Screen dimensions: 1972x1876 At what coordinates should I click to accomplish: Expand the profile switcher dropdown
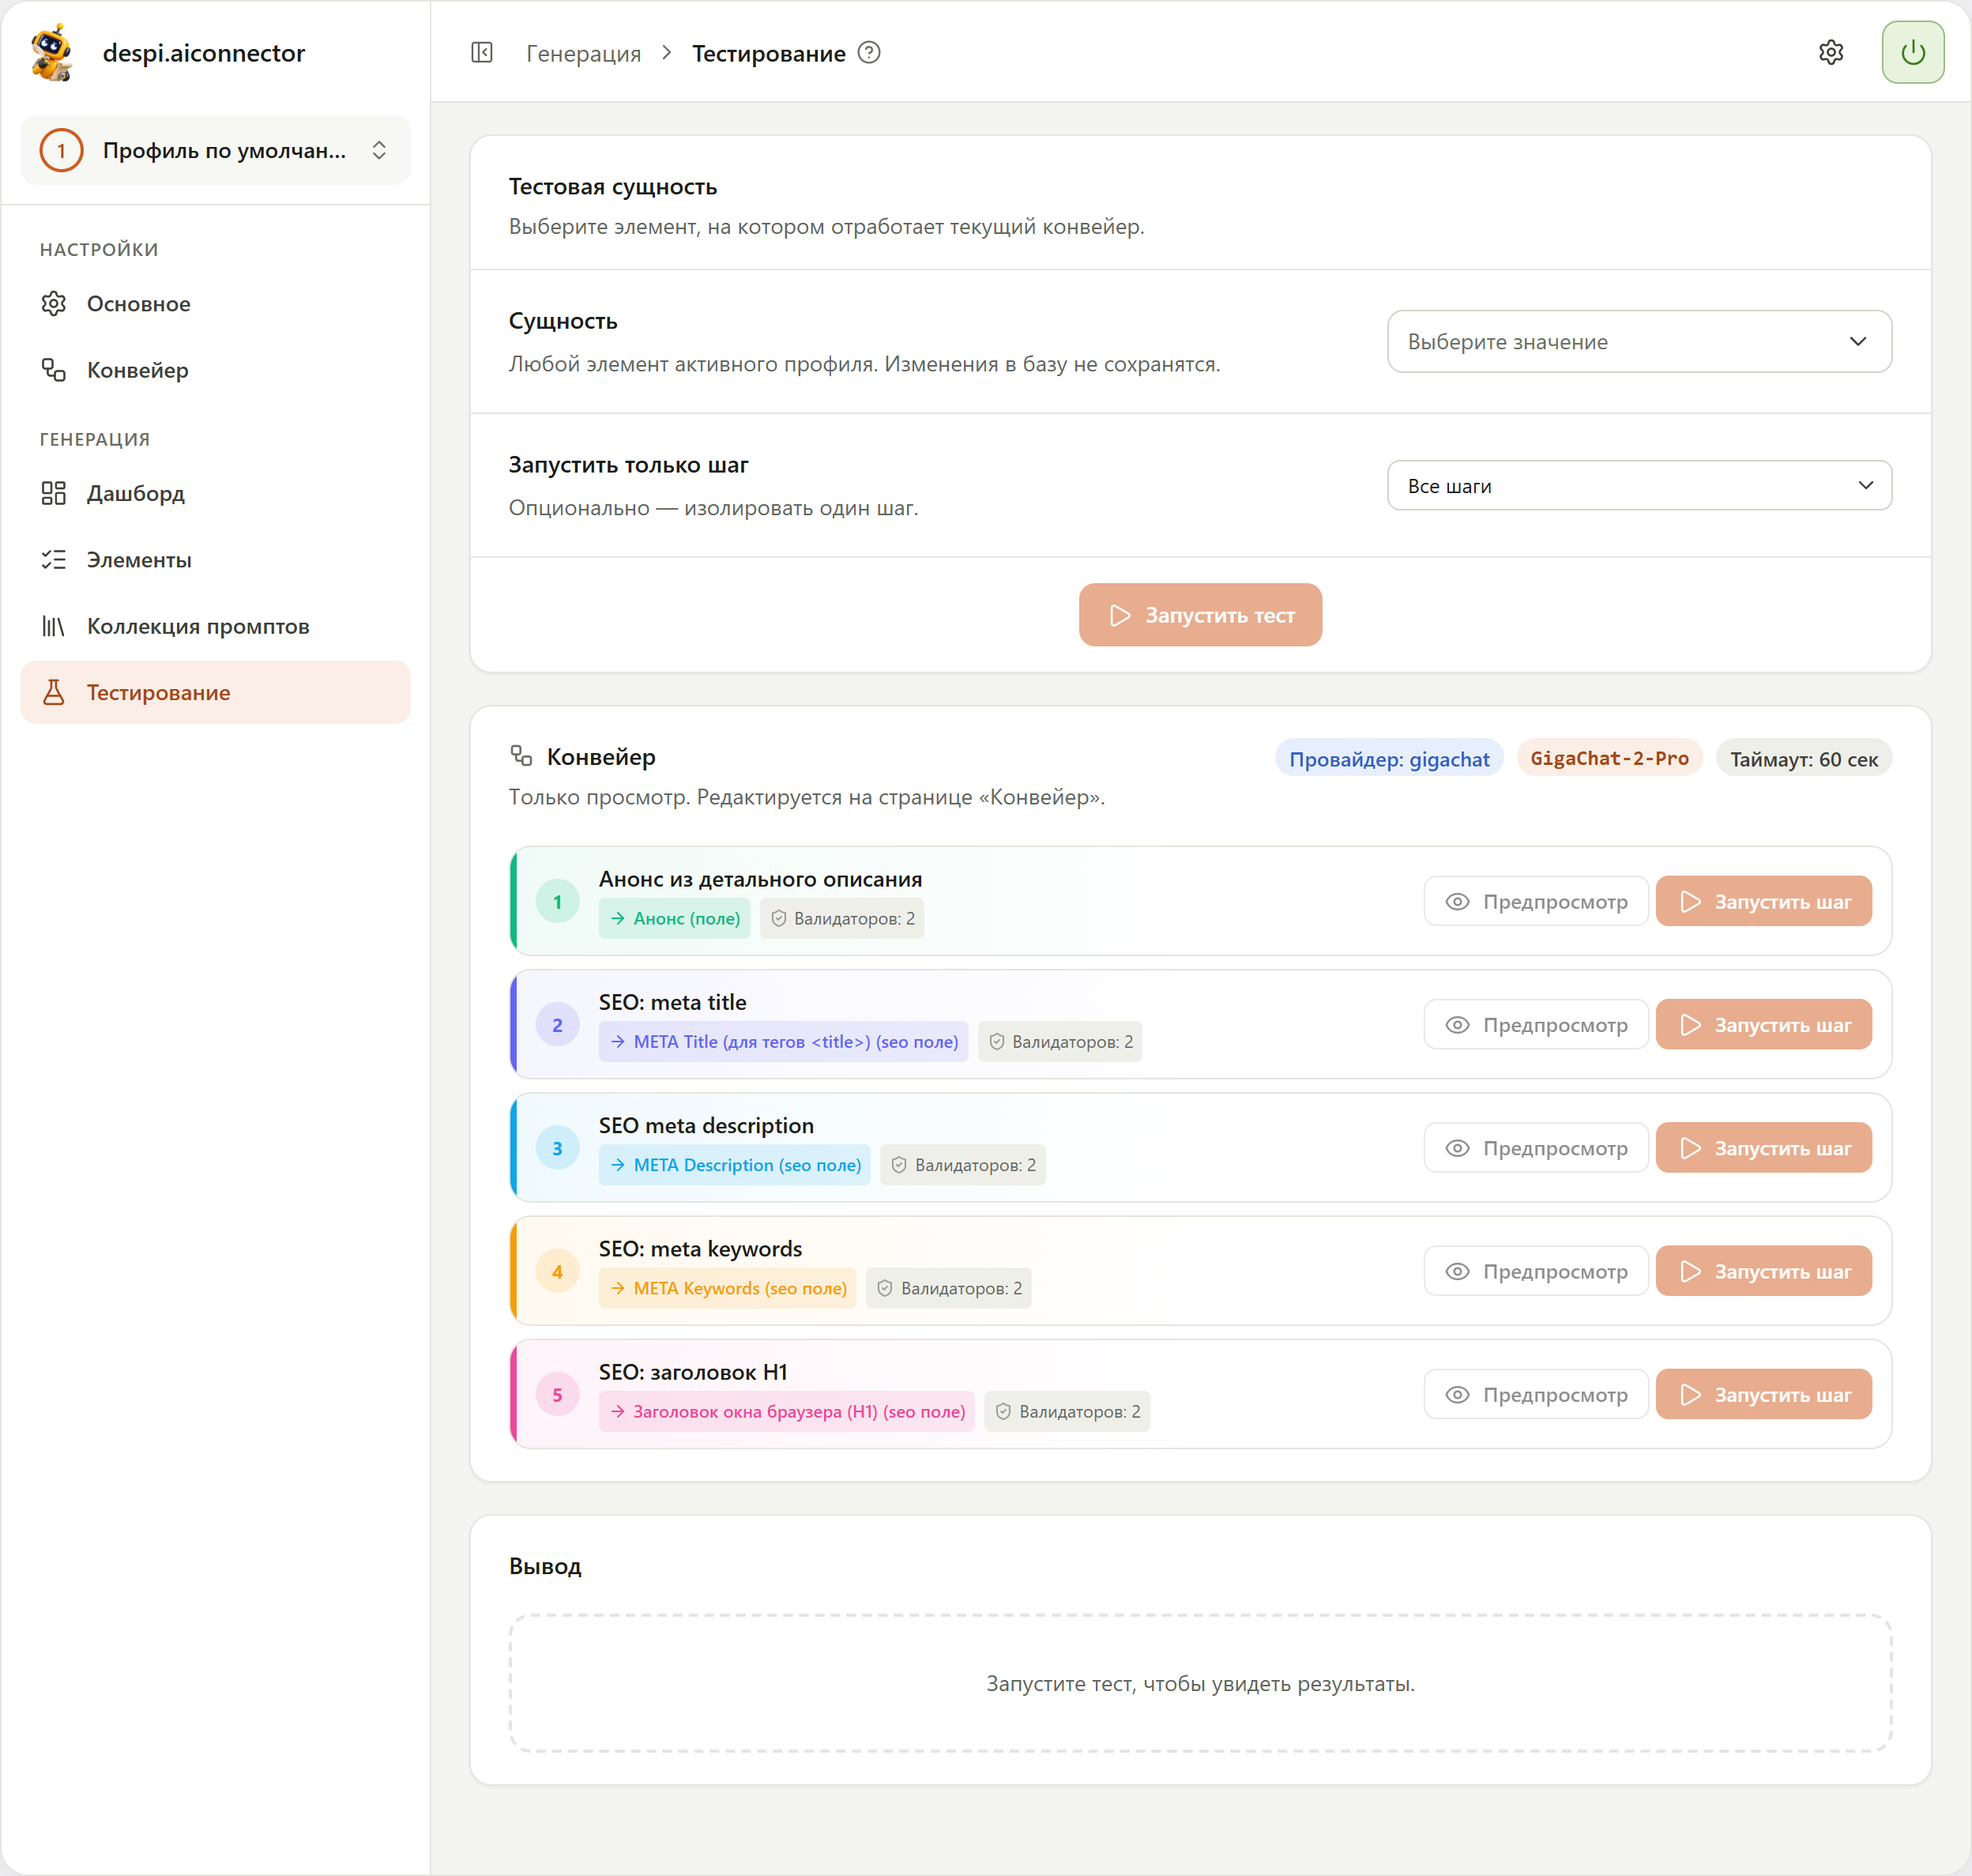[x=215, y=150]
